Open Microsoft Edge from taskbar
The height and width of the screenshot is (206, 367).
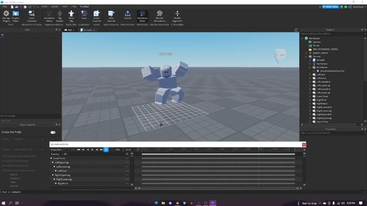point(156,203)
